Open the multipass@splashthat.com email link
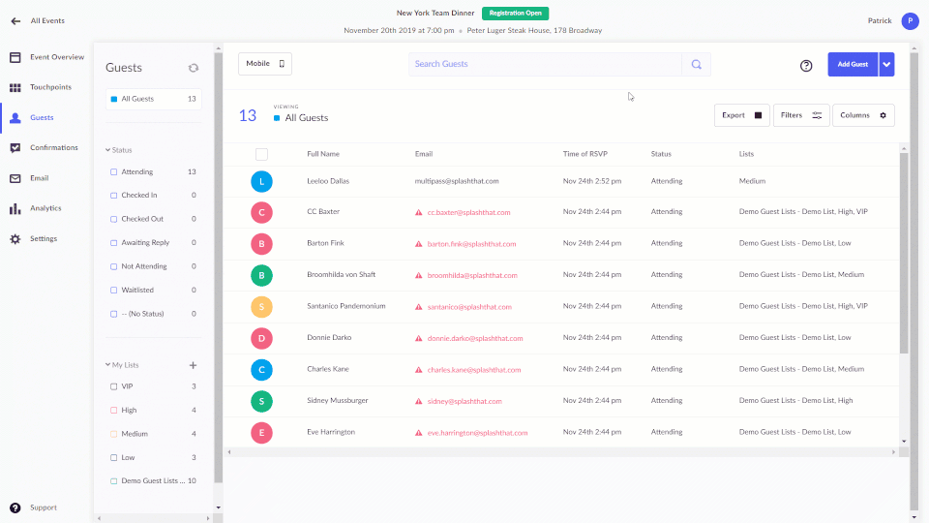Viewport: 929px width, 523px height. [456, 181]
